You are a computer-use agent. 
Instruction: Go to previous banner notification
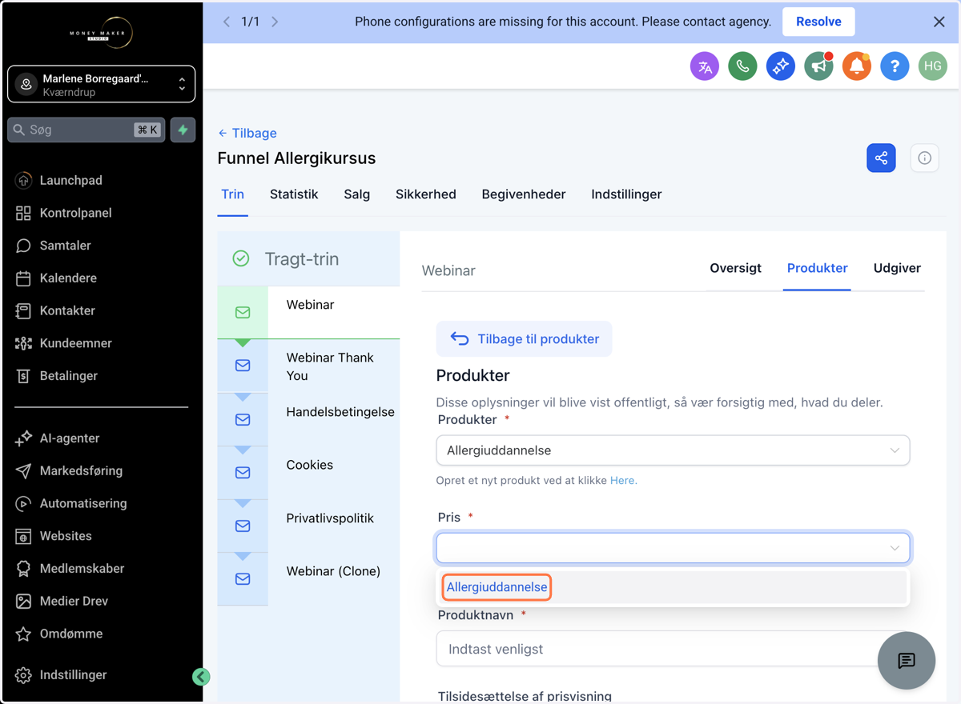coord(226,22)
